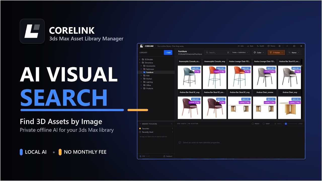Select the Andrea Chair_vray thumbnail
Image resolution: width=322 pixels, height=181 pixels.
click(290, 77)
